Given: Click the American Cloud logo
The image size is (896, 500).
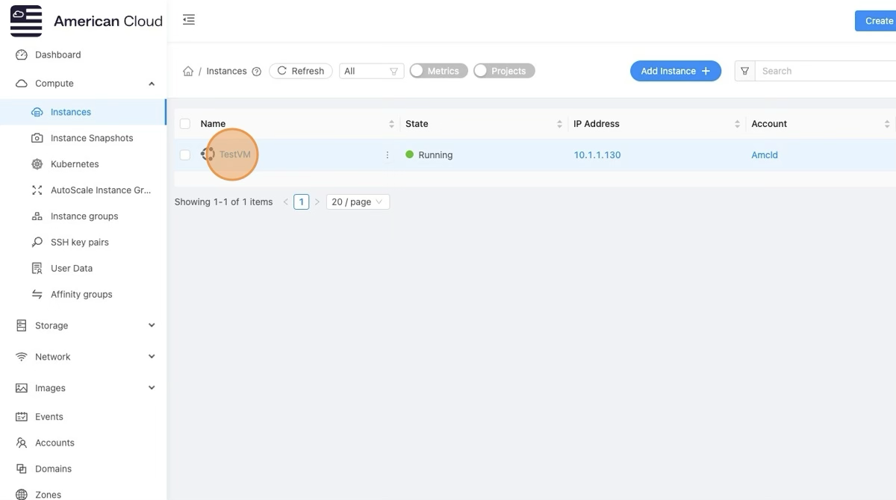Looking at the screenshot, I should tap(27, 21).
